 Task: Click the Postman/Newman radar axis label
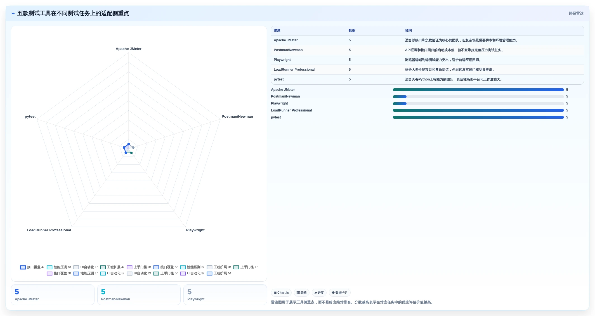click(x=237, y=117)
